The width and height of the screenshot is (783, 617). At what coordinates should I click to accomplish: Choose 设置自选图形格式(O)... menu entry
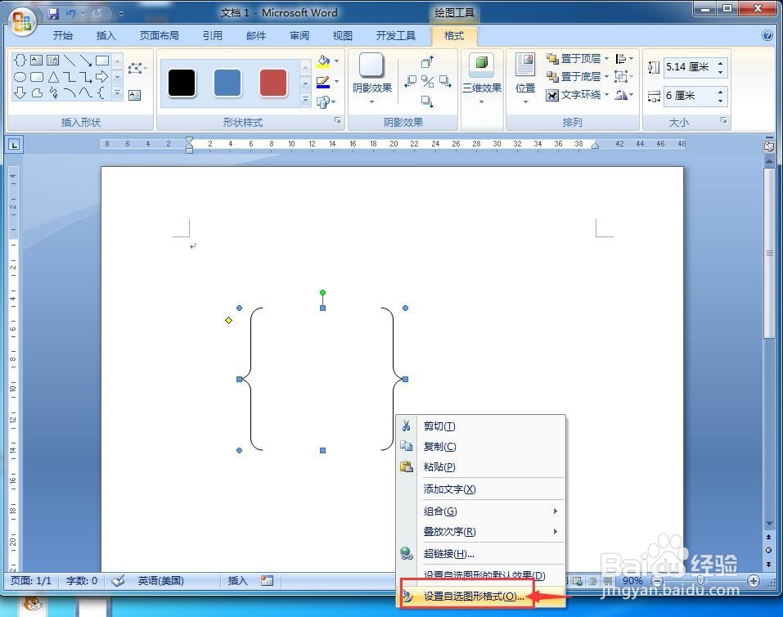(481, 596)
